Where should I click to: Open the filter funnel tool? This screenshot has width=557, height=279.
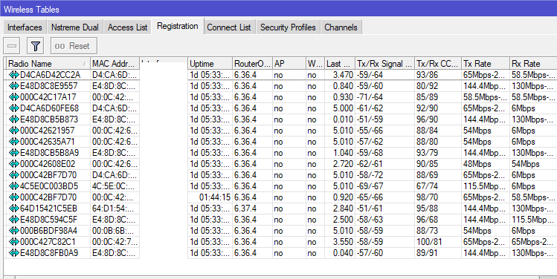click(35, 46)
